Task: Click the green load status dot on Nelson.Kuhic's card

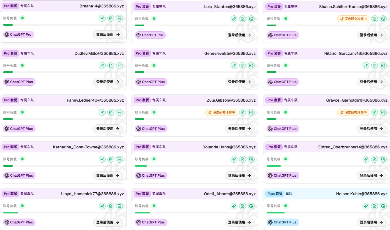Action: click(286, 206)
